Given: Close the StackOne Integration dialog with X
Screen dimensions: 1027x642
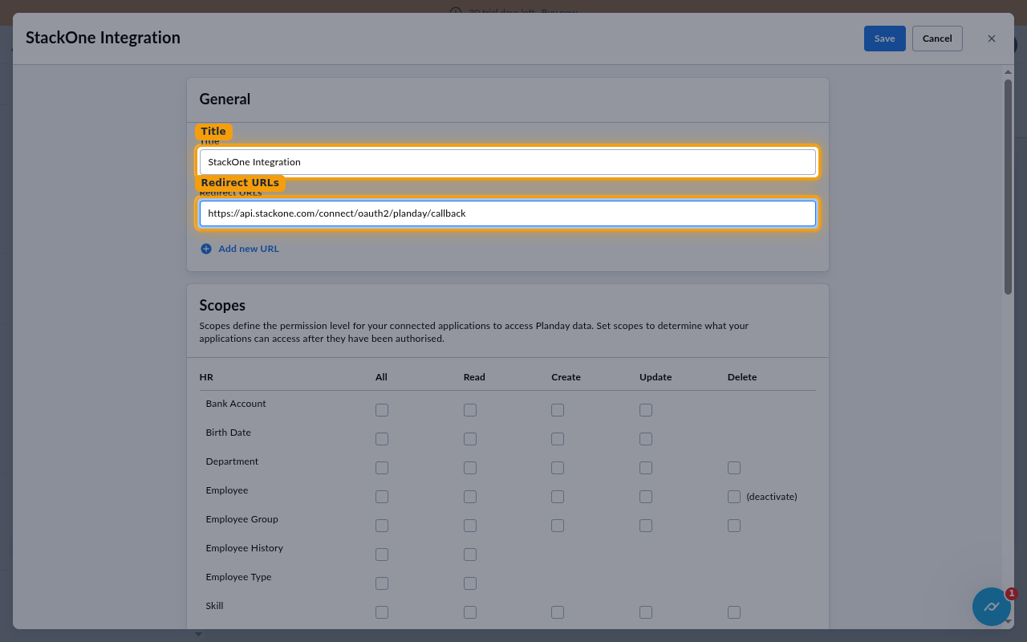Looking at the screenshot, I should pos(992,39).
